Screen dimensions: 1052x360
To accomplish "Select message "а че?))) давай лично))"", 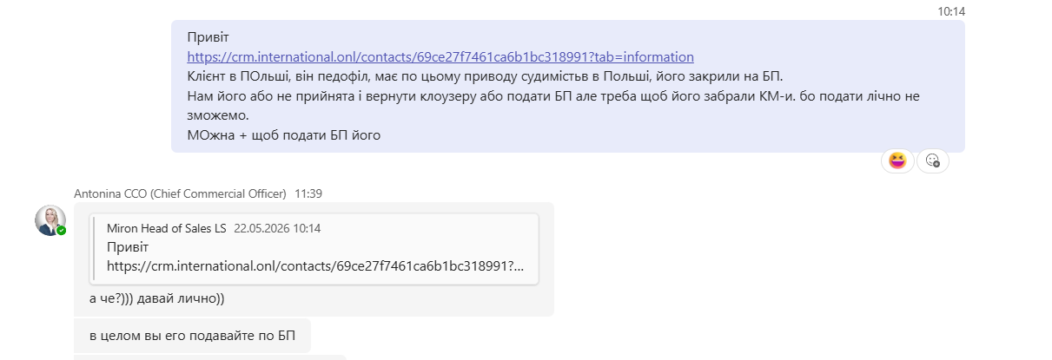I will pyautogui.click(x=157, y=299).
